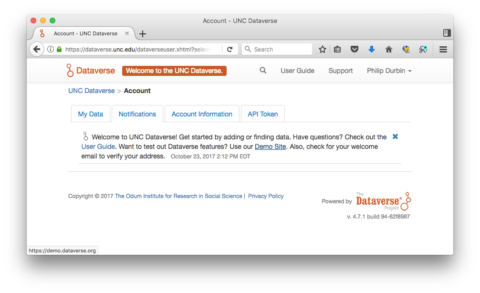Open the API Token tab

pyautogui.click(x=262, y=114)
